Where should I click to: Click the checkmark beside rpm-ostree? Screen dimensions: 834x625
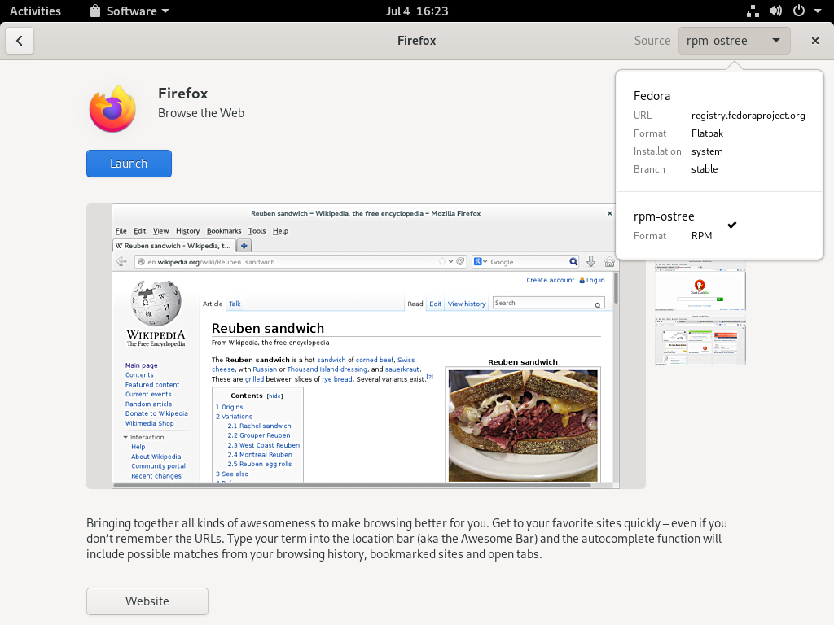(x=732, y=225)
